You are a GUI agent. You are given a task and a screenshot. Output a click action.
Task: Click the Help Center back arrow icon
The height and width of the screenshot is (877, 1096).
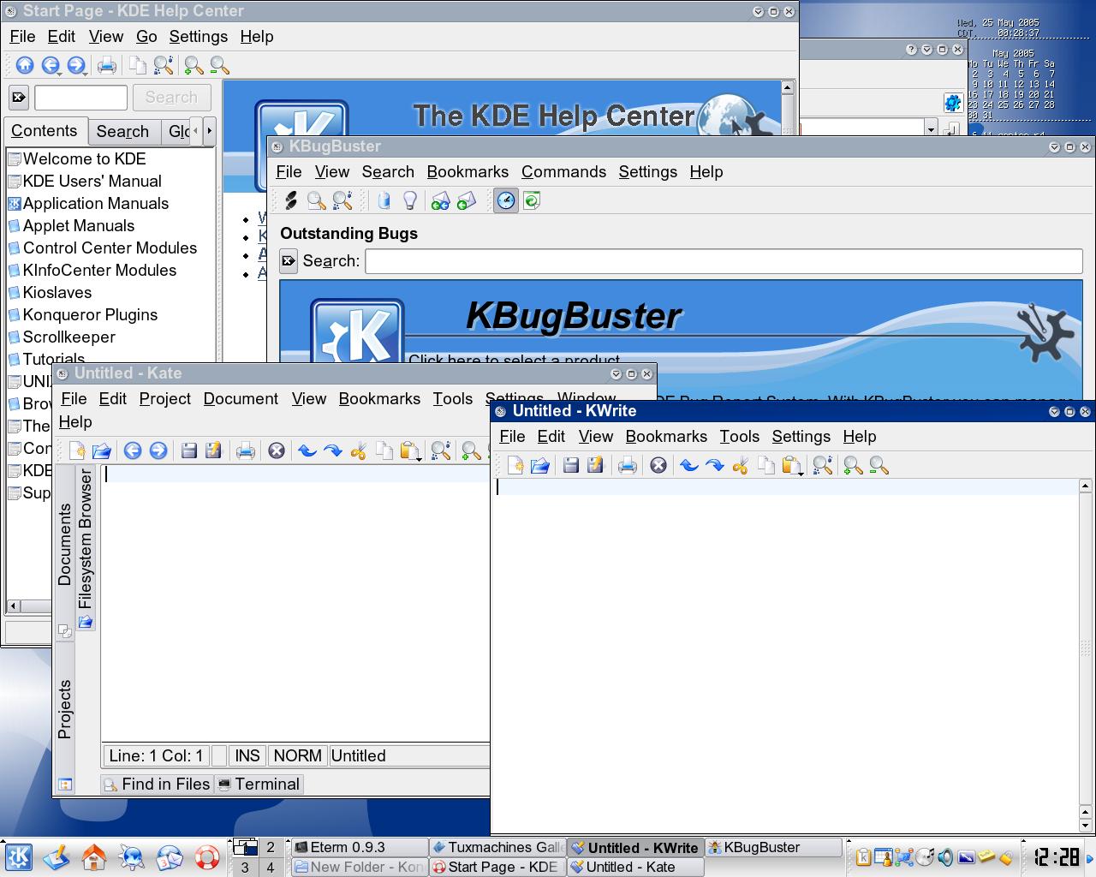click(51, 65)
